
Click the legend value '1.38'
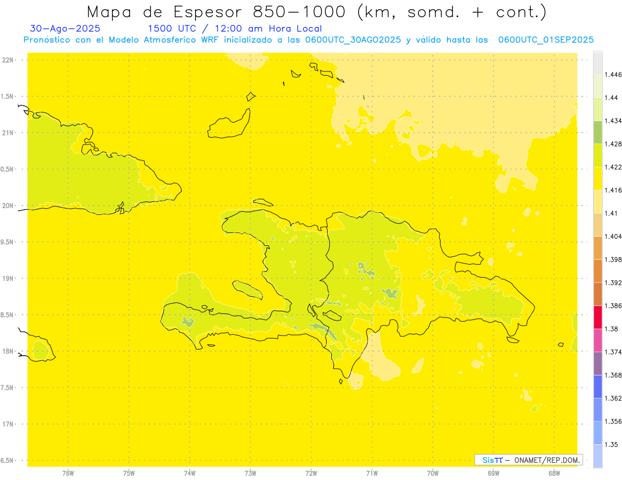[612, 329]
